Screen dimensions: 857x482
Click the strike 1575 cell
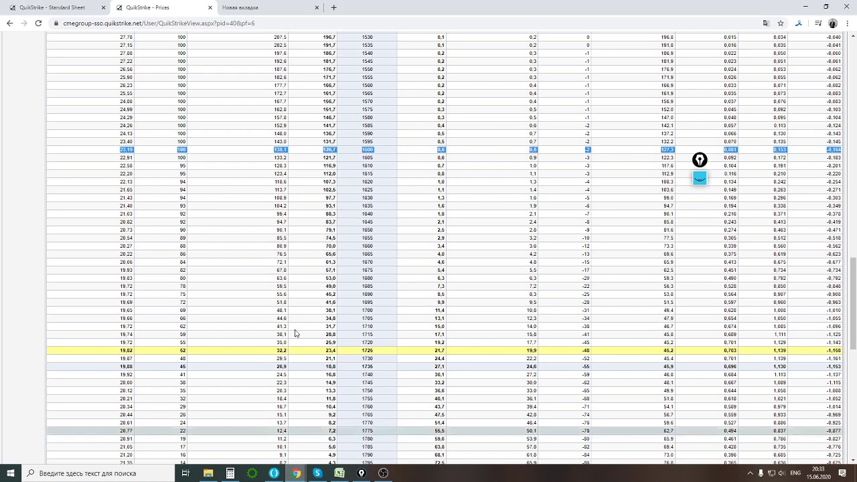pos(367,109)
